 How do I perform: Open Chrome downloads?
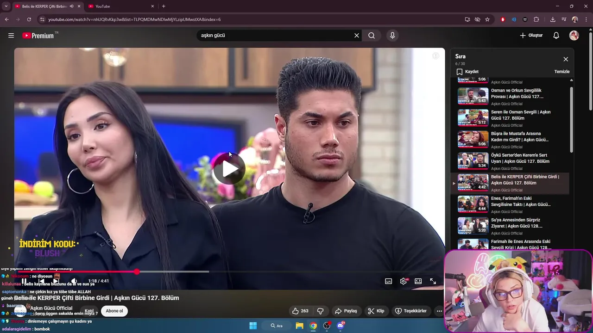pos(553,19)
